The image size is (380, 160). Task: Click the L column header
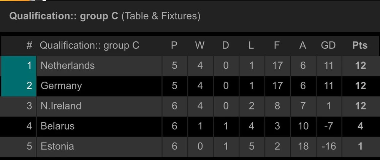[251, 46]
